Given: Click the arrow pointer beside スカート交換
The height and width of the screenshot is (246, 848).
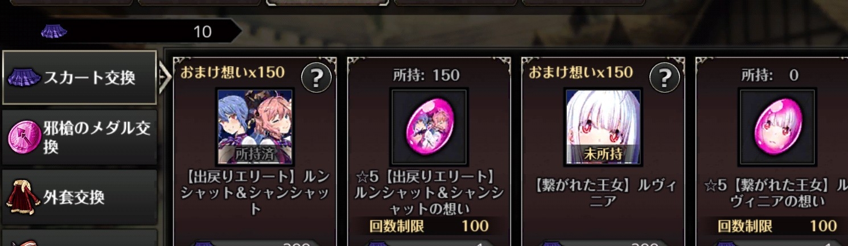Looking at the screenshot, I should point(164,79).
